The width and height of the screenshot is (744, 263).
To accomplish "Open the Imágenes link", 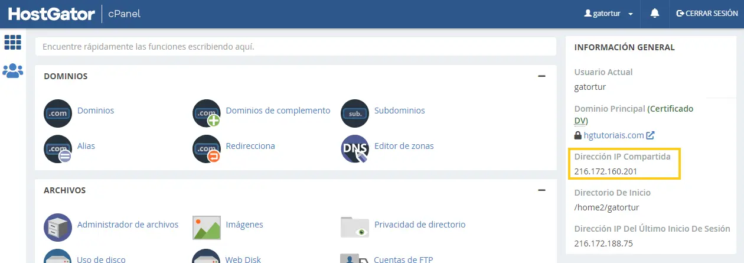I will point(244,225).
